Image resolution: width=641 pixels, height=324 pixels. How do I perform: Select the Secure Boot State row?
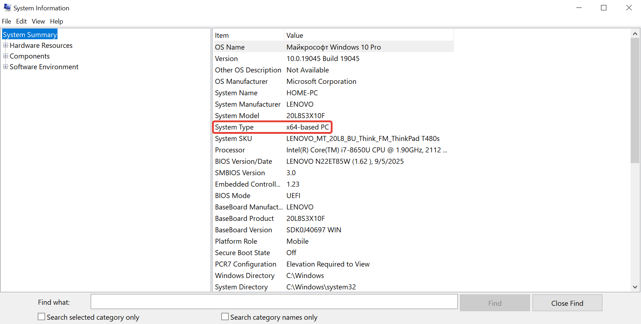point(334,253)
